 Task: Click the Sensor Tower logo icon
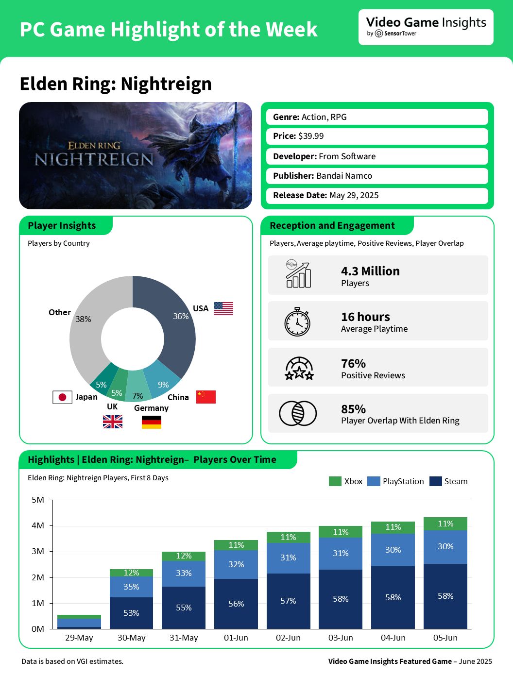(379, 34)
